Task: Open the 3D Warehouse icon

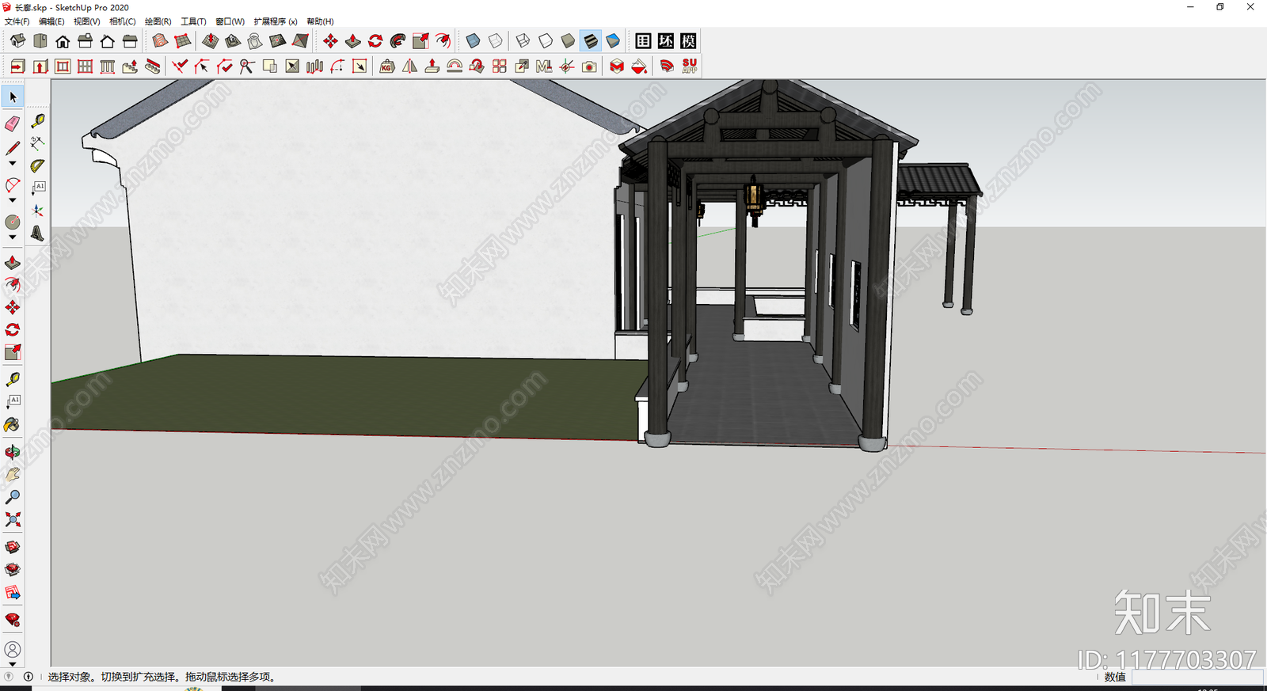Action: (x=13, y=547)
